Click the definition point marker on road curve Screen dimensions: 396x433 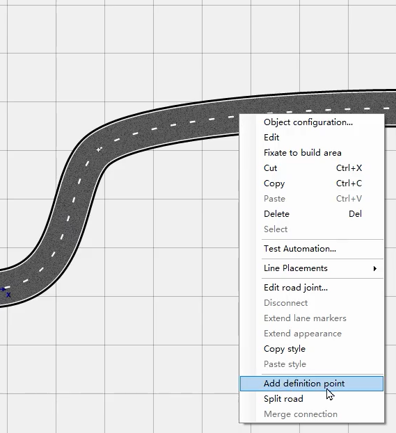pyautogui.click(x=99, y=149)
